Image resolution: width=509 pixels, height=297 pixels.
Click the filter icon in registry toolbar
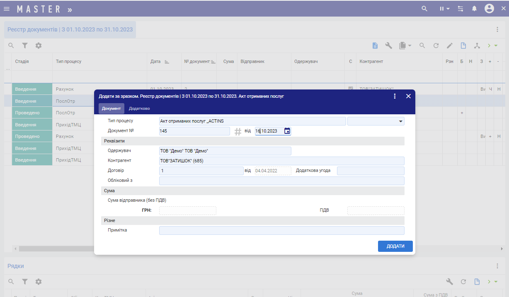pyautogui.click(x=25, y=46)
